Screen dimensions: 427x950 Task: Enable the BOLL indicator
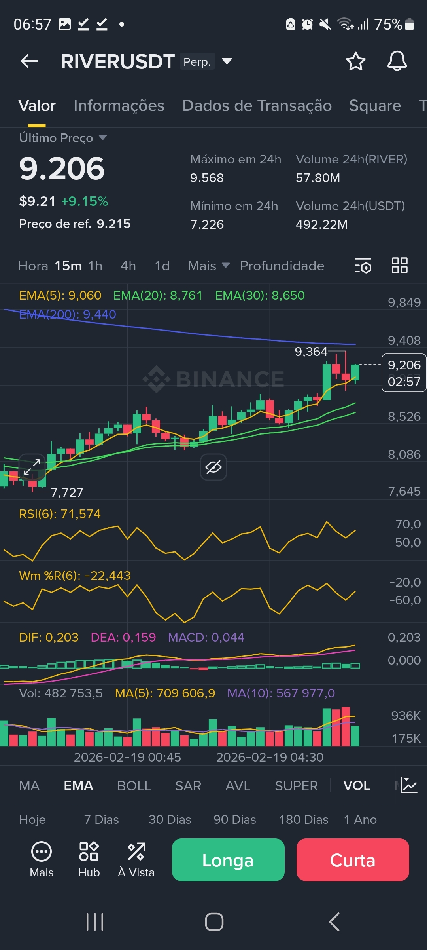[134, 786]
